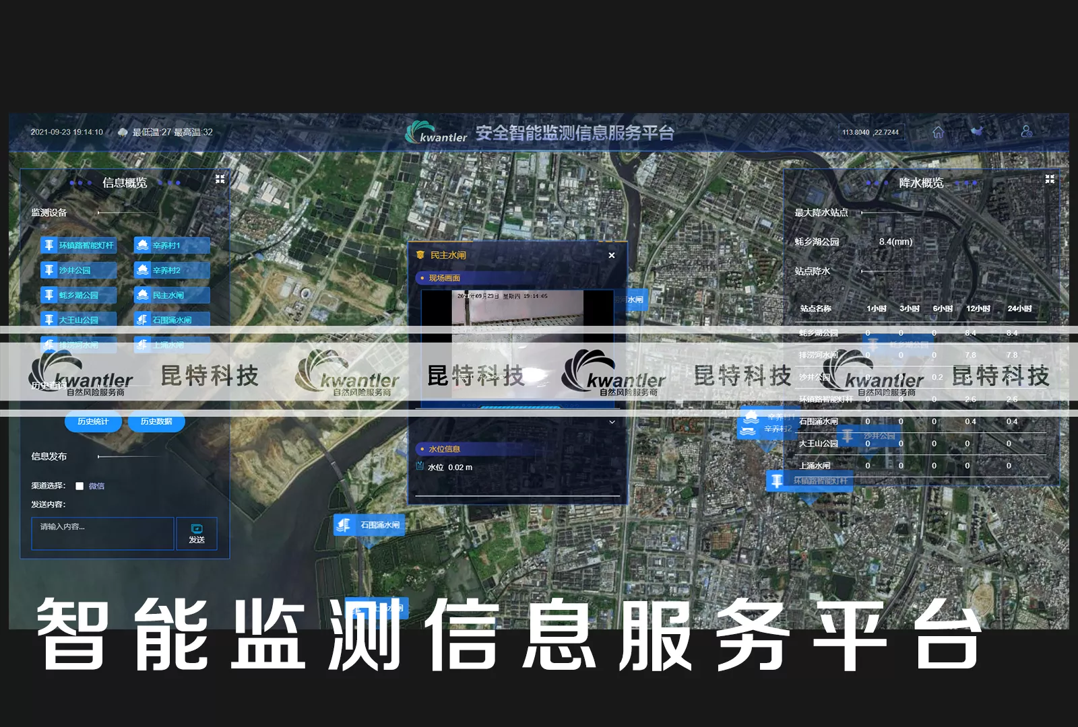Screen dimensions: 1078x727
Task: Click 上涌水闸 in the rainfall table
Action: coord(815,466)
